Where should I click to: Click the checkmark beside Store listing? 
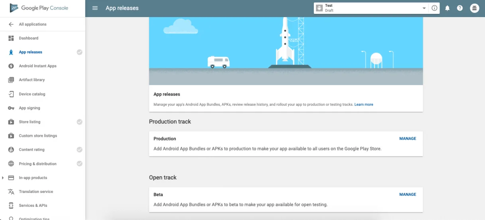79,122
